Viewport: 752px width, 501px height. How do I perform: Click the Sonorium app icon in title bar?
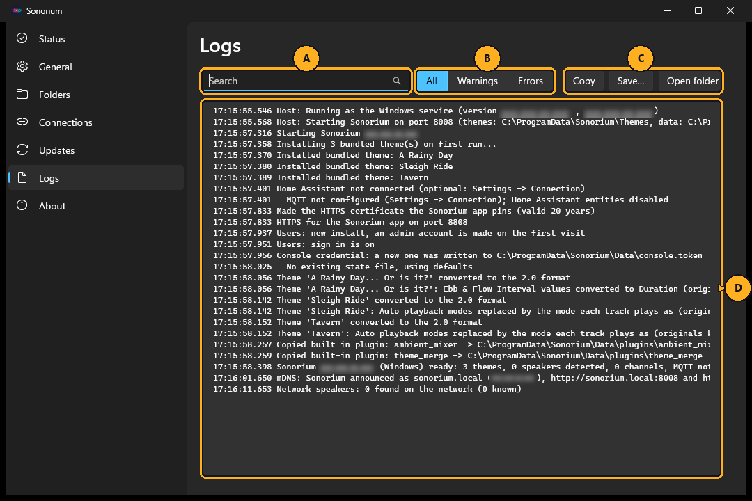[x=17, y=10]
